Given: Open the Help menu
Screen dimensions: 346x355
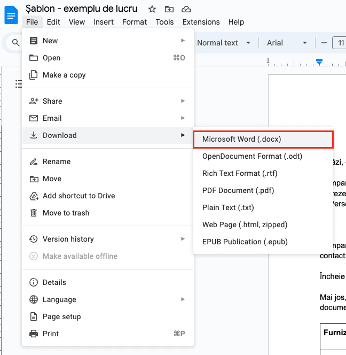Looking at the screenshot, I should pos(236,22).
